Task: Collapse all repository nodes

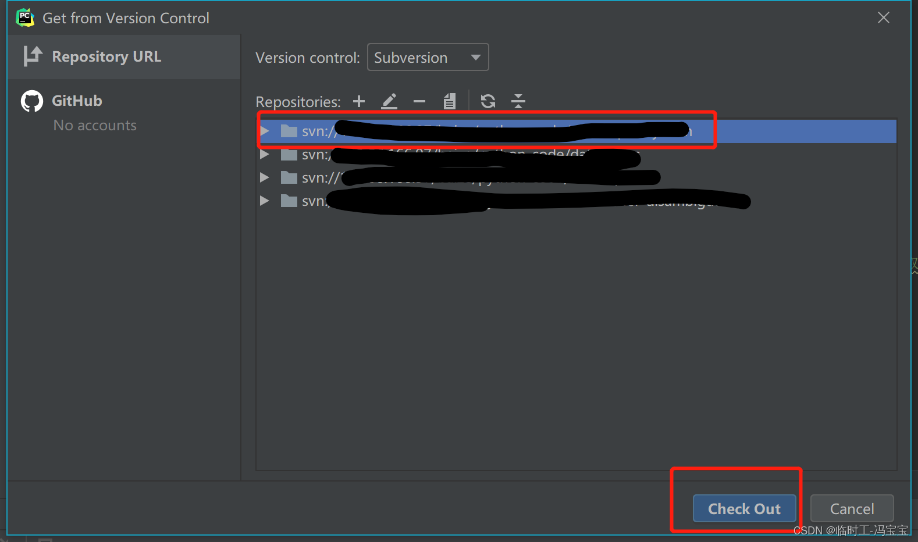Action: (x=518, y=101)
